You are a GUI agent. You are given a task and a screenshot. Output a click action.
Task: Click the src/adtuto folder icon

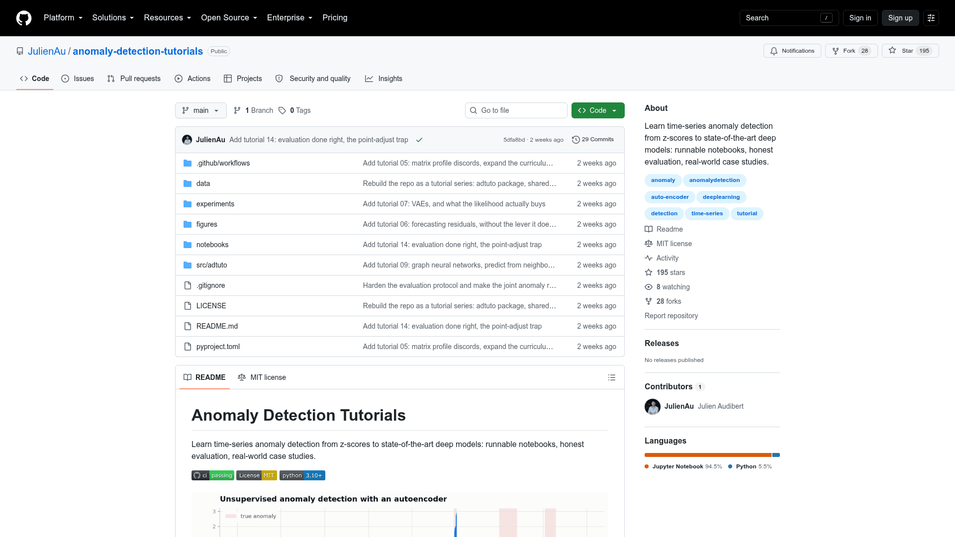point(188,265)
